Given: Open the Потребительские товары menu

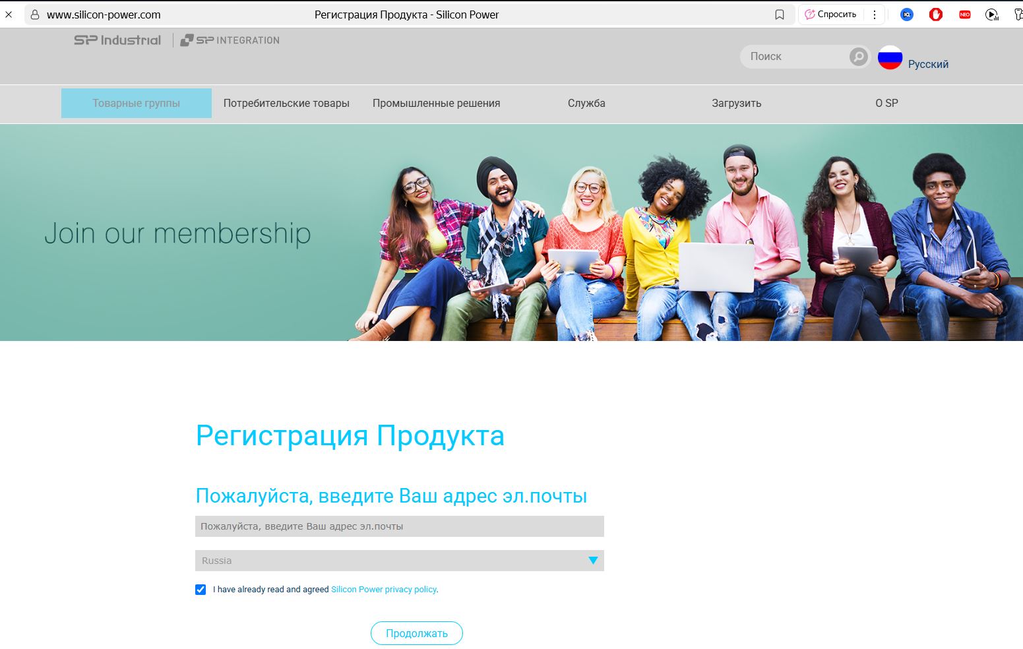Looking at the screenshot, I should (x=286, y=104).
